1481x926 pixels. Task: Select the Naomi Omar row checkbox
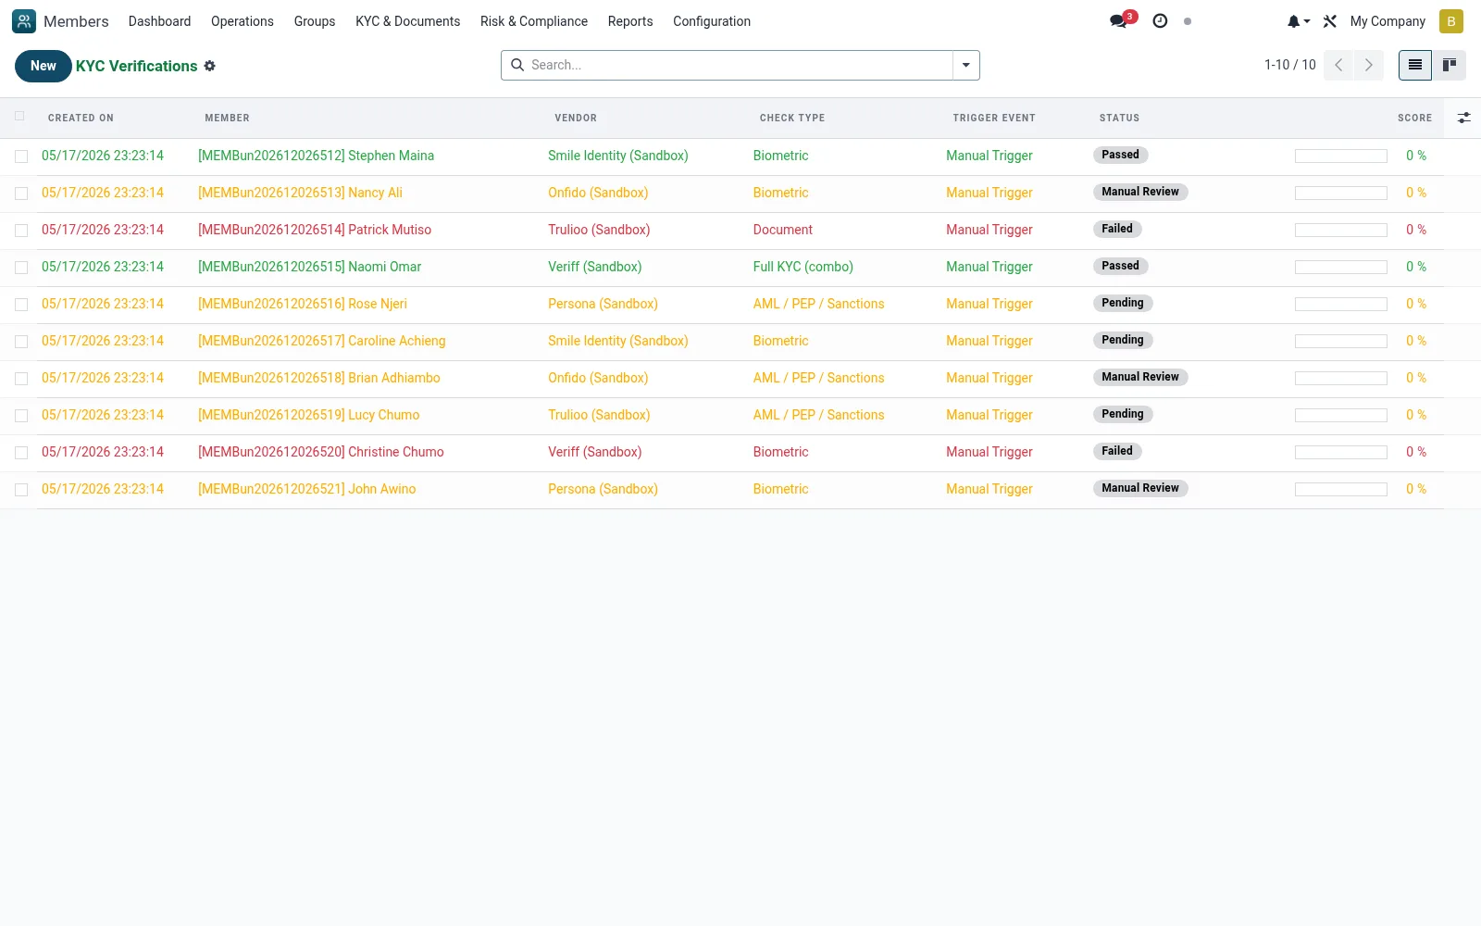click(x=21, y=268)
